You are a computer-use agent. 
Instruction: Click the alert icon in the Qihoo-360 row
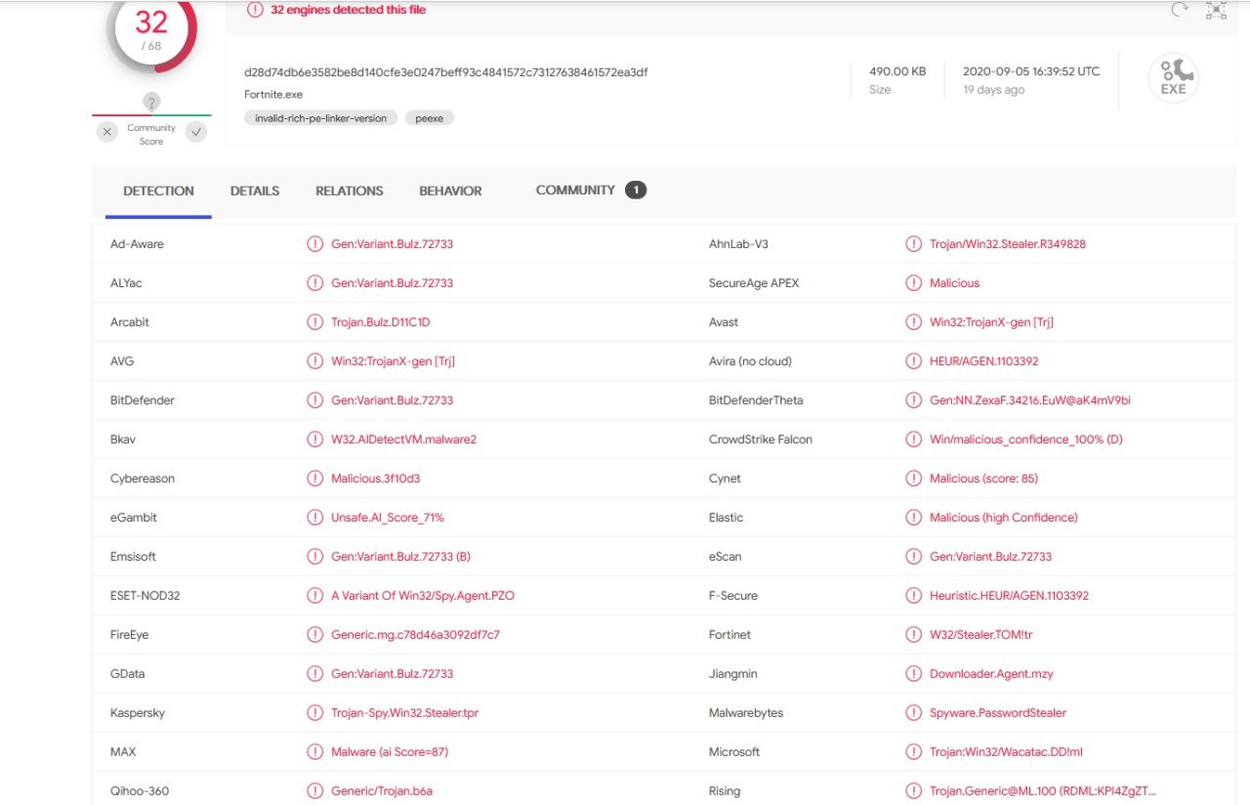[x=314, y=791]
